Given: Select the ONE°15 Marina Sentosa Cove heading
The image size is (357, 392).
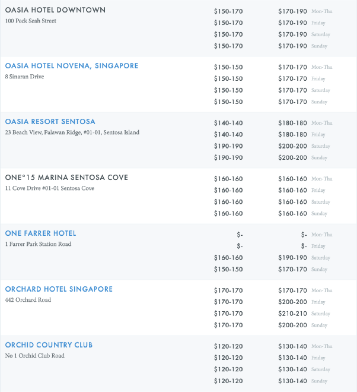Looking at the screenshot, I should tap(66, 178).
